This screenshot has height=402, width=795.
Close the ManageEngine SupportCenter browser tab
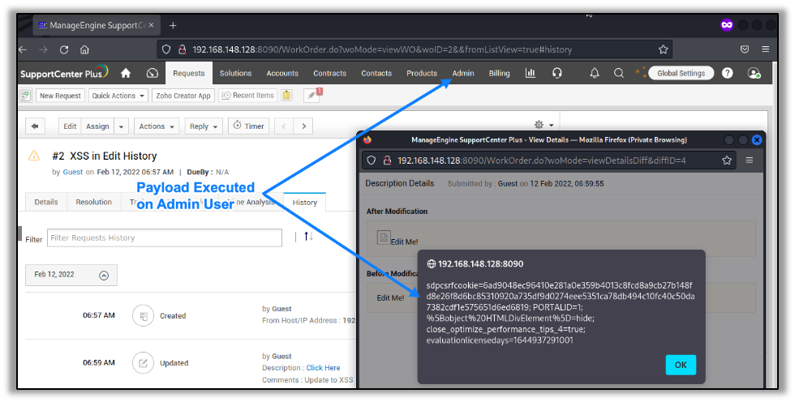(x=151, y=25)
